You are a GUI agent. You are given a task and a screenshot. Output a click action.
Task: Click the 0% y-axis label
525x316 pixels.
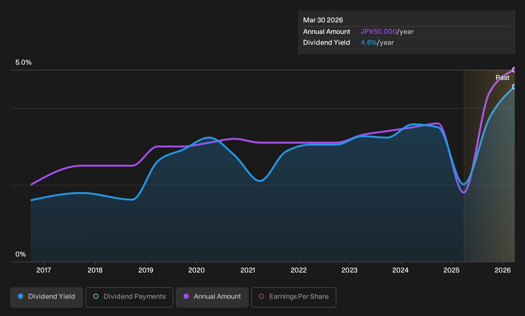point(21,254)
